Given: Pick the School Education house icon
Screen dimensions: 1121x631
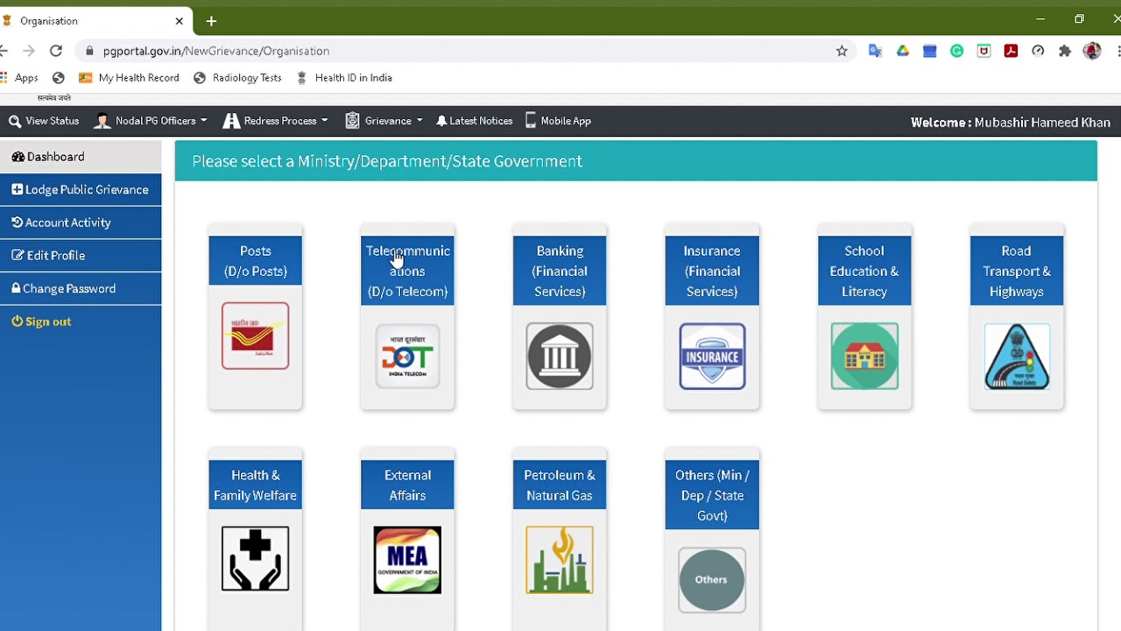Looking at the screenshot, I should [x=864, y=356].
